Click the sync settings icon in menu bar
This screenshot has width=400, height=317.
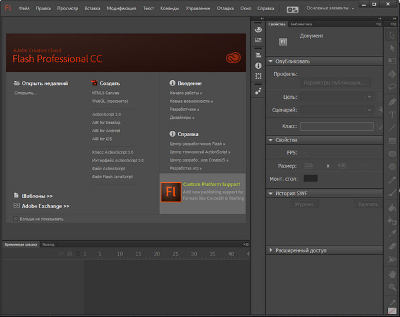(292, 10)
